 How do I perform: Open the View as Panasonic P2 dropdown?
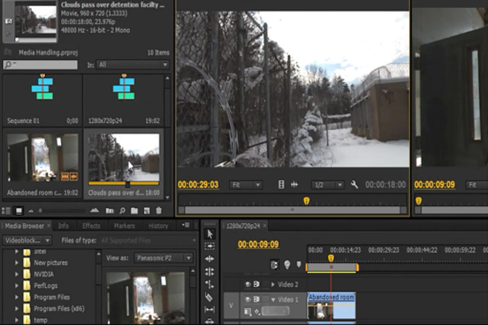tap(164, 258)
